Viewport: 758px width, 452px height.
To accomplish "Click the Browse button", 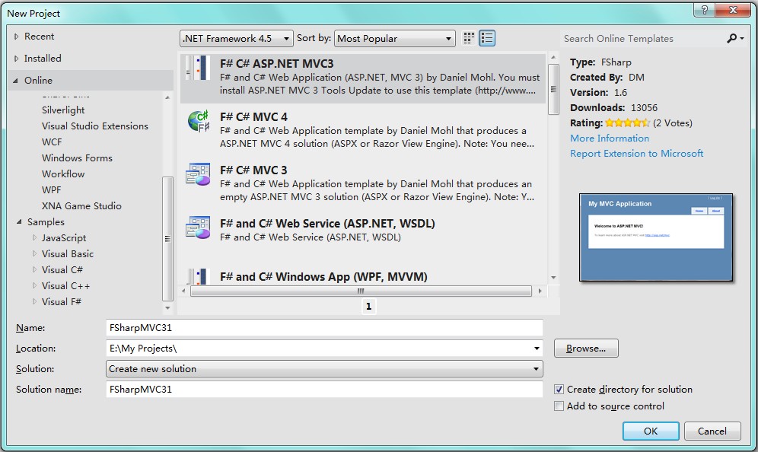I will point(586,349).
